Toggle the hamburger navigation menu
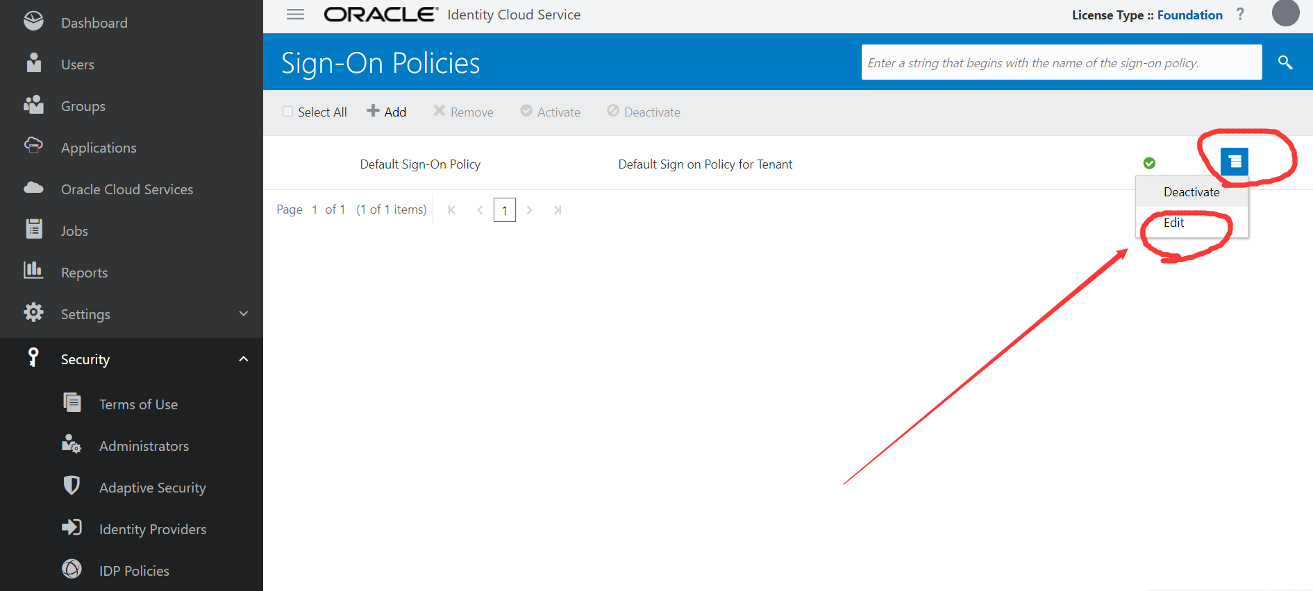The width and height of the screenshot is (1313, 591). click(x=295, y=15)
